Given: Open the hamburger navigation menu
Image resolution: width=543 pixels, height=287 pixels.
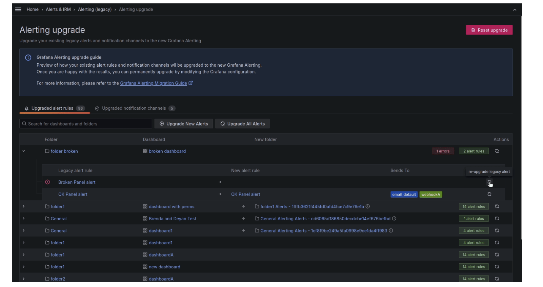Looking at the screenshot, I should click(x=18, y=9).
